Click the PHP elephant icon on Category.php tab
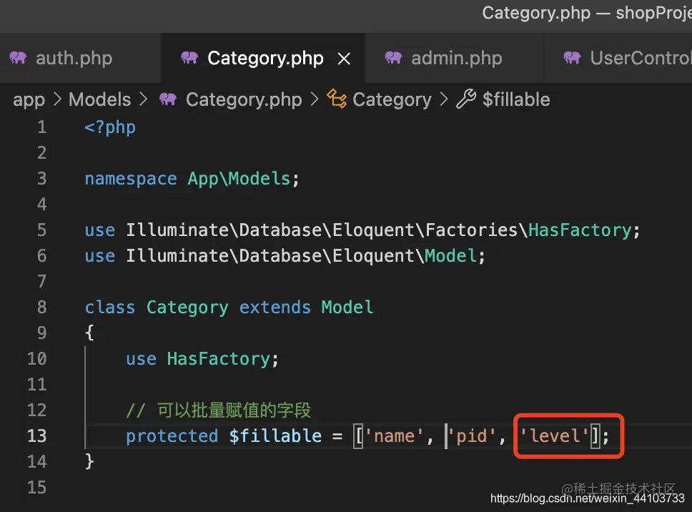This screenshot has width=692, height=512. pyautogui.click(x=189, y=58)
